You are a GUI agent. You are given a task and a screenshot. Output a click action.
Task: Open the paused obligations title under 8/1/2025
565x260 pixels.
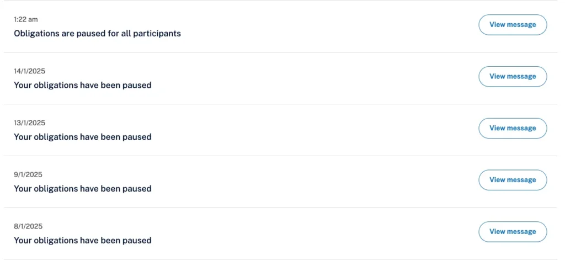[82, 241]
